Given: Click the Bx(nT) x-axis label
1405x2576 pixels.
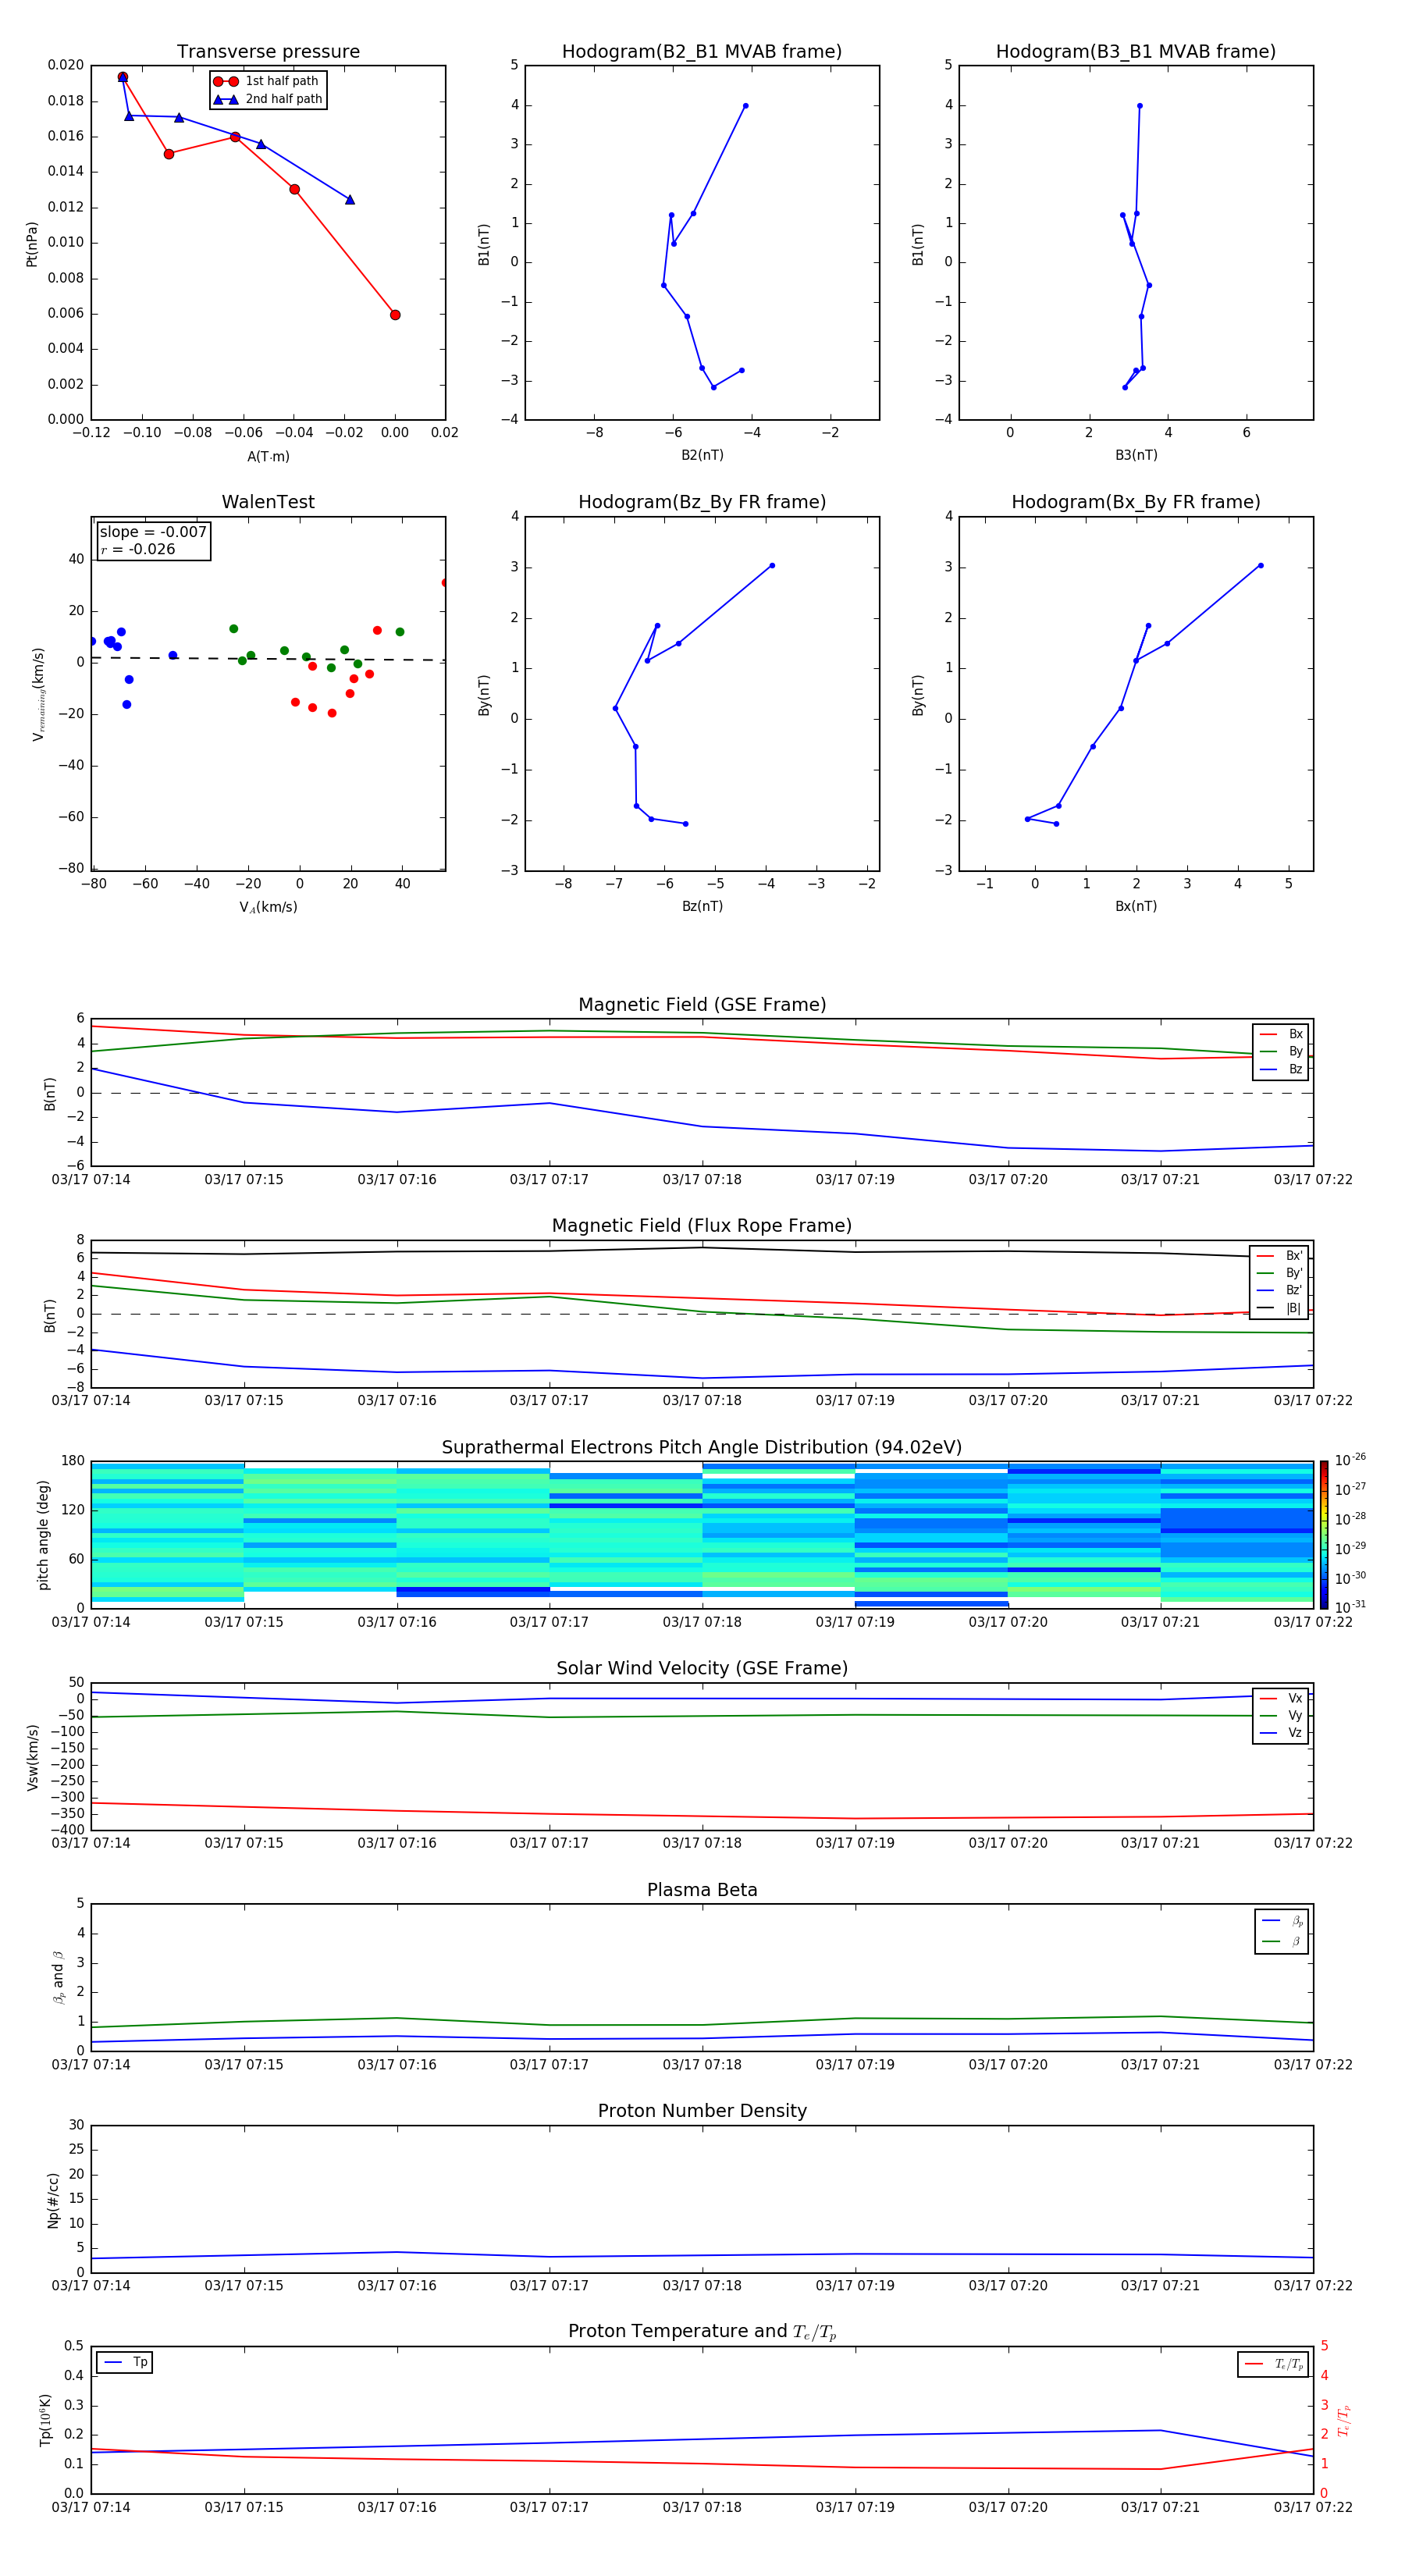Looking at the screenshot, I should pos(1136,906).
